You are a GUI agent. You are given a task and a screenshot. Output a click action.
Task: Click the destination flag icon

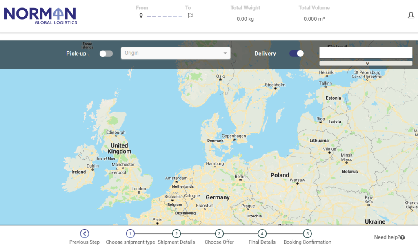pyautogui.click(x=190, y=16)
